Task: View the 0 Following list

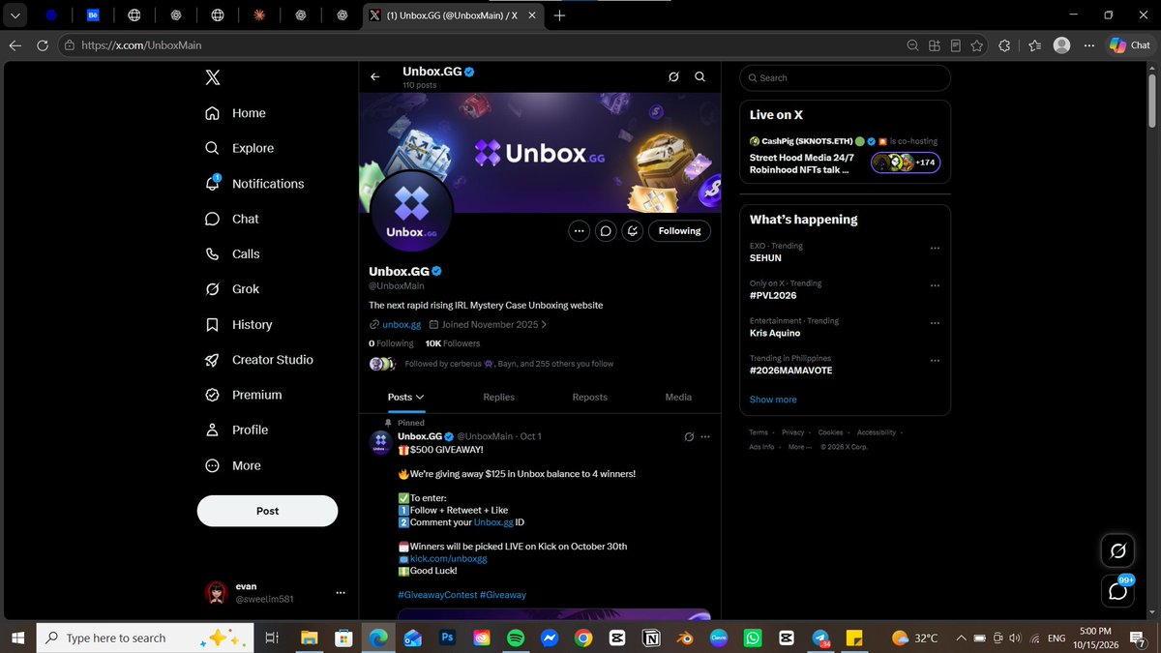Action: pos(391,343)
